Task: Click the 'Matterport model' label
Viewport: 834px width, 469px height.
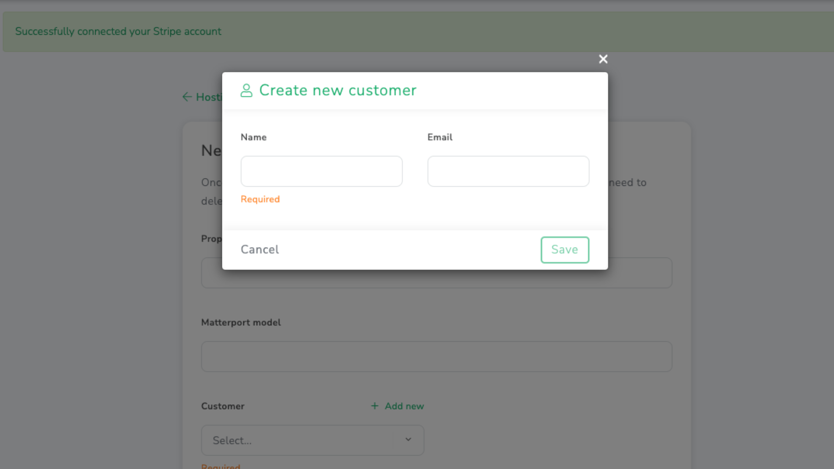Action: 241,322
